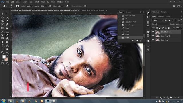Select the Crop tool

(3, 21)
